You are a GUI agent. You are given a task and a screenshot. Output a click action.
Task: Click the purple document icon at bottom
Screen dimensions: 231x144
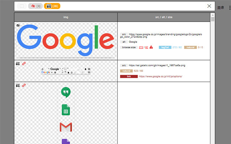(x=66, y=141)
